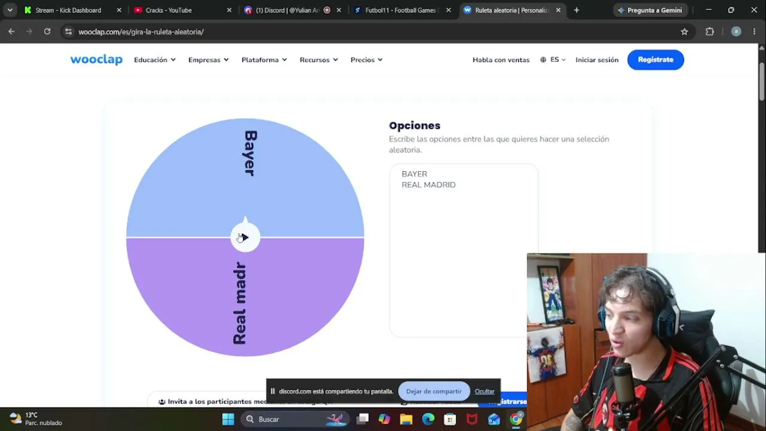Close the Cracks - YouTube tab
This screenshot has height=431, width=766.
229,10
